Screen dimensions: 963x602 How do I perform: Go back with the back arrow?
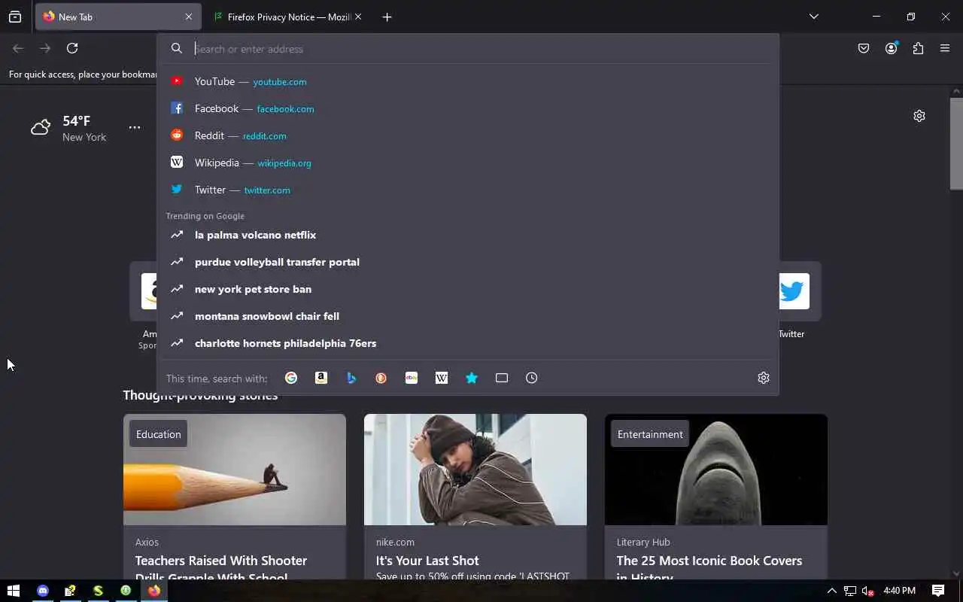pos(18,48)
